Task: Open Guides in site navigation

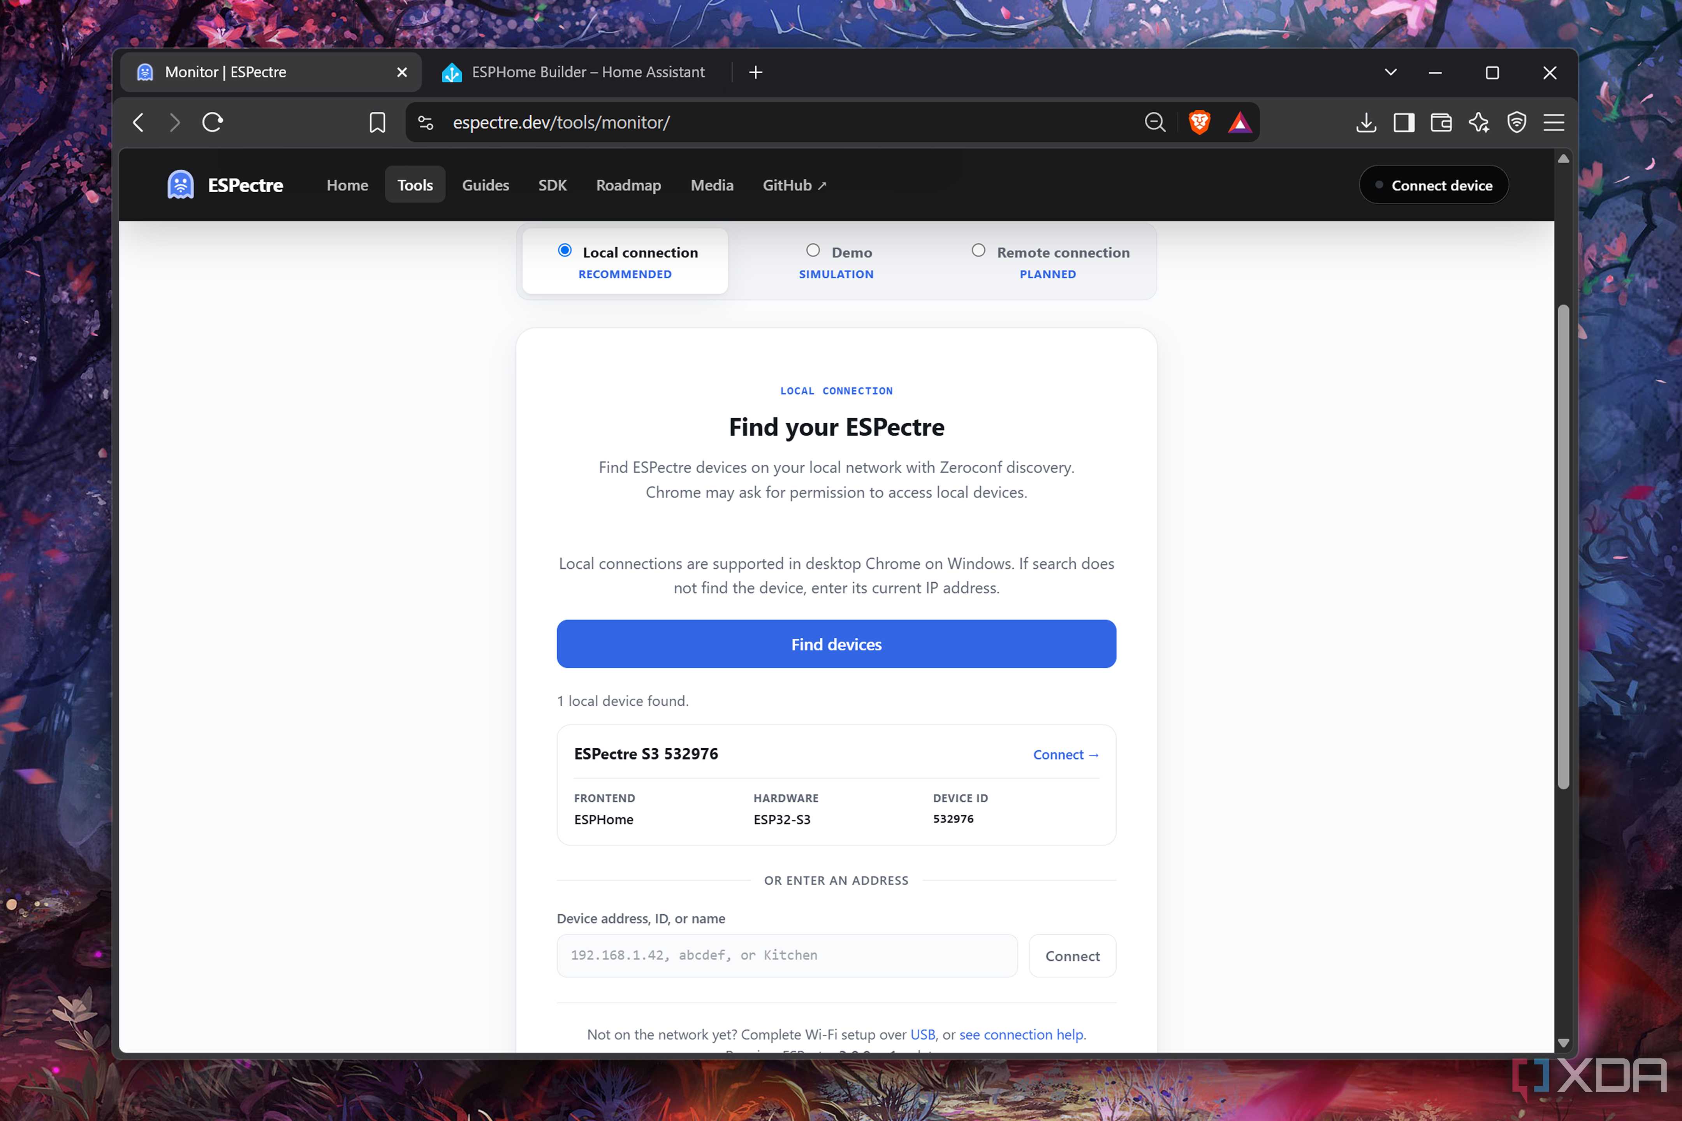Action: click(486, 185)
